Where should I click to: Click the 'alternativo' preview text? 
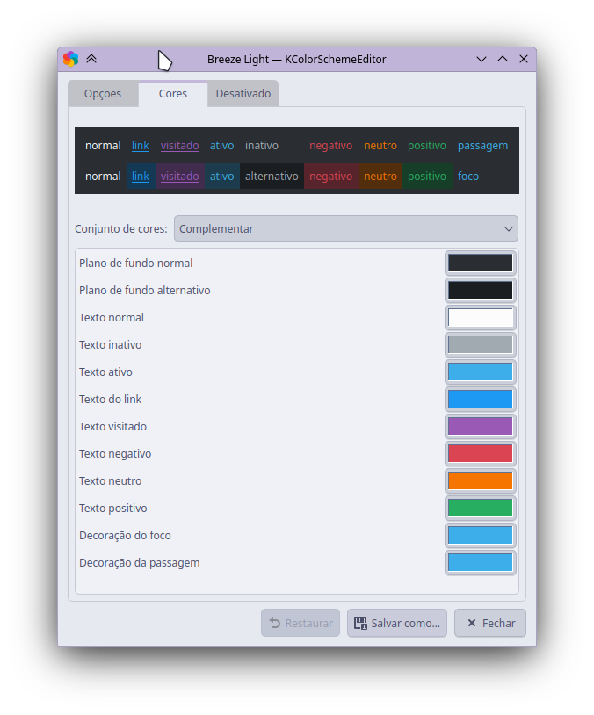tap(272, 176)
